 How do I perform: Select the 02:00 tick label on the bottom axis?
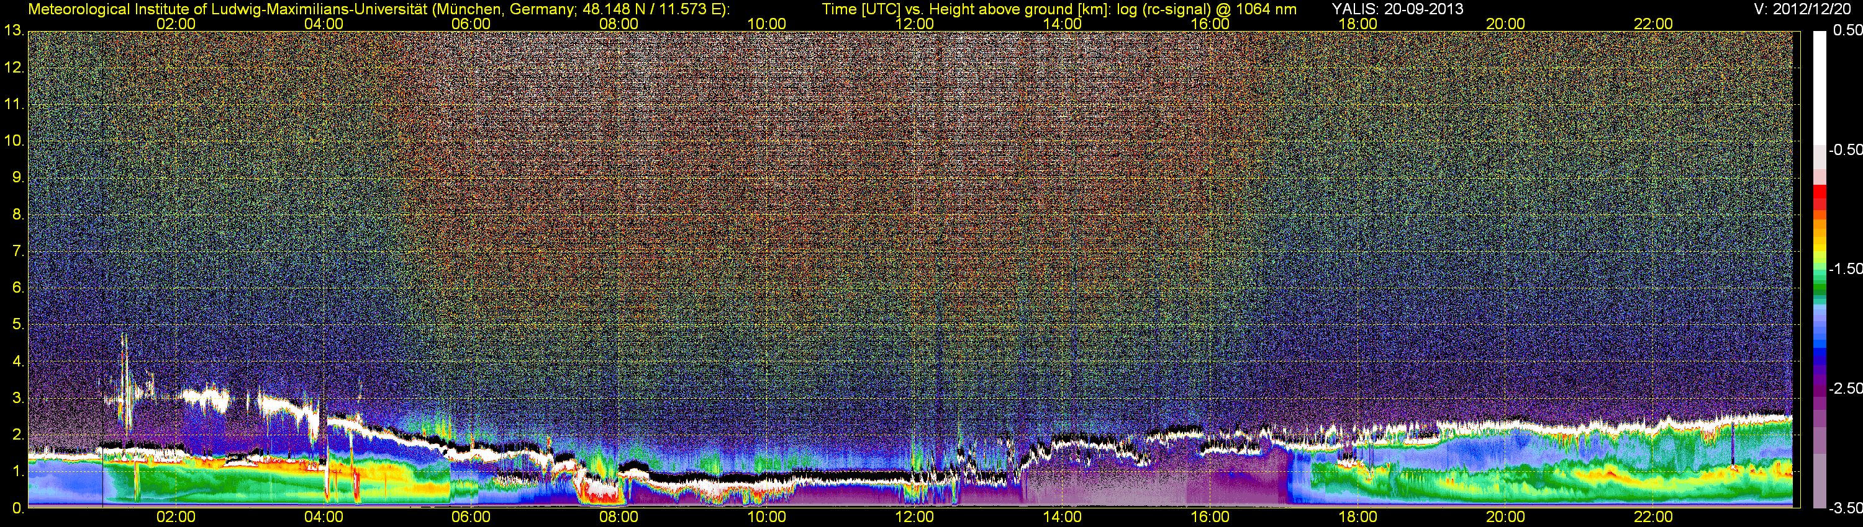tap(176, 517)
